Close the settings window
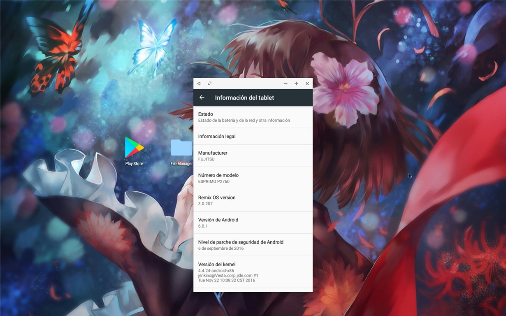Viewport: 506px width, 316px height. click(x=307, y=84)
